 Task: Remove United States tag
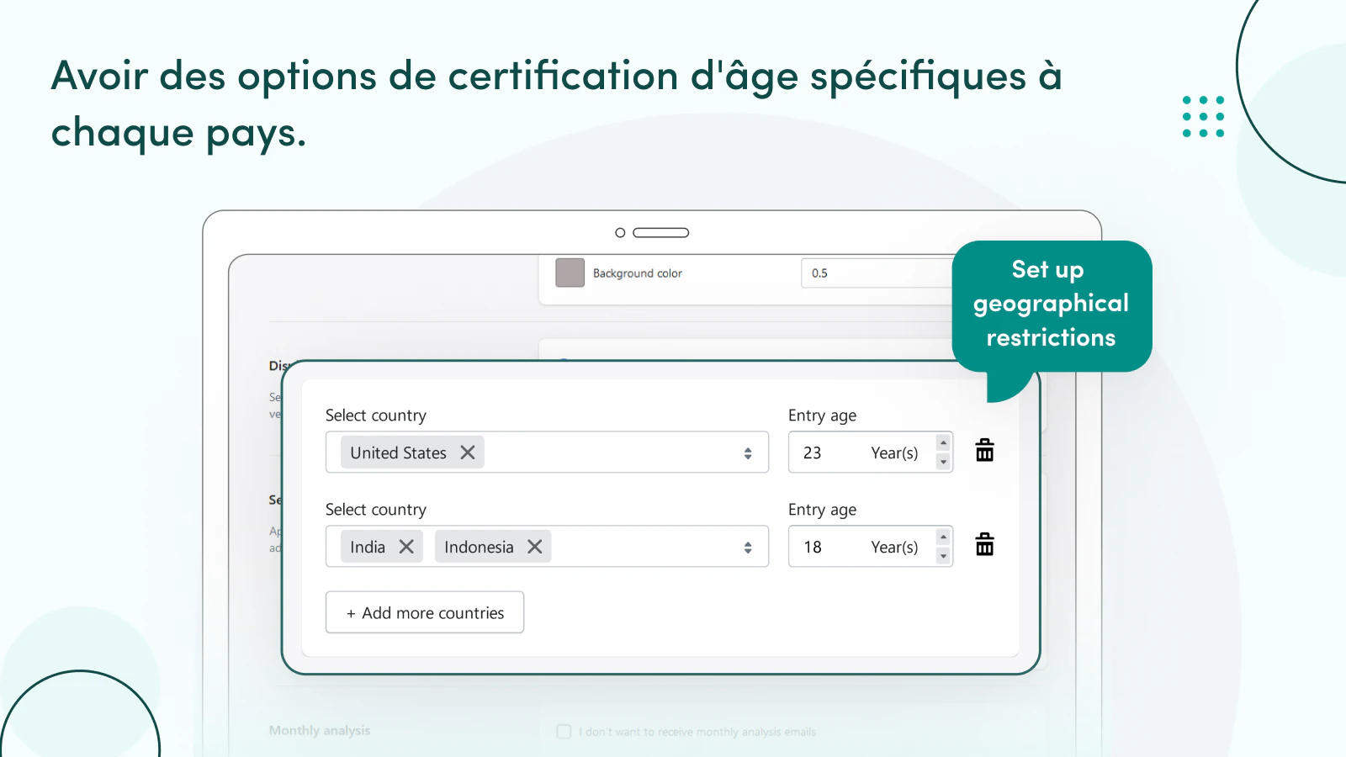tap(468, 453)
